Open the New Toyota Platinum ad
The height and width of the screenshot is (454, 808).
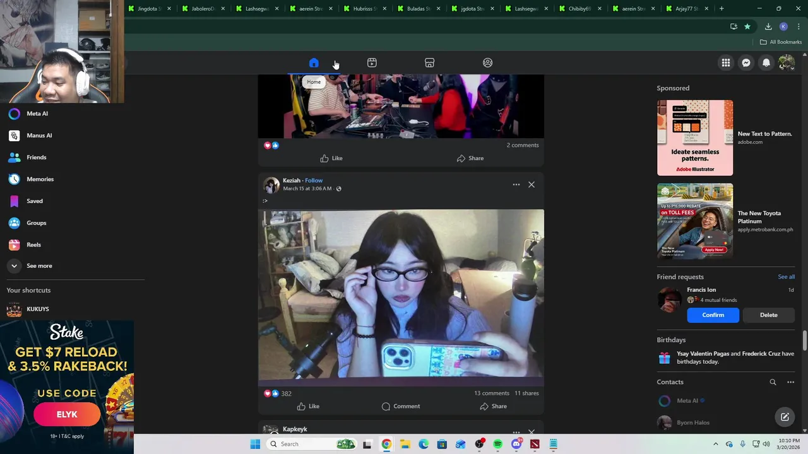point(726,221)
